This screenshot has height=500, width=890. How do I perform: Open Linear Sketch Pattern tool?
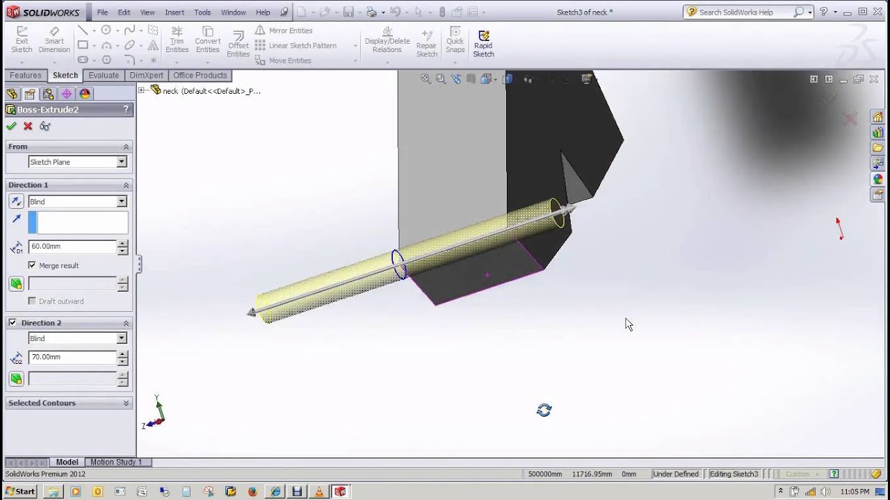pos(296,46)
